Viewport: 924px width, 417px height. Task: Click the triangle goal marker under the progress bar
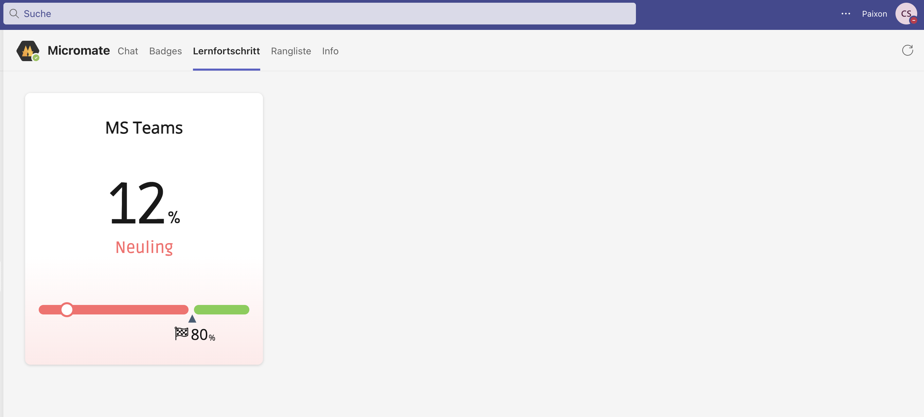(192, 319)
